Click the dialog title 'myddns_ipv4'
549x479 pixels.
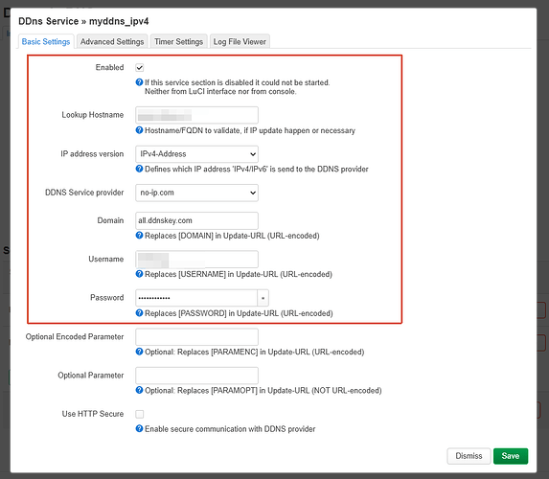click(119, 21)
